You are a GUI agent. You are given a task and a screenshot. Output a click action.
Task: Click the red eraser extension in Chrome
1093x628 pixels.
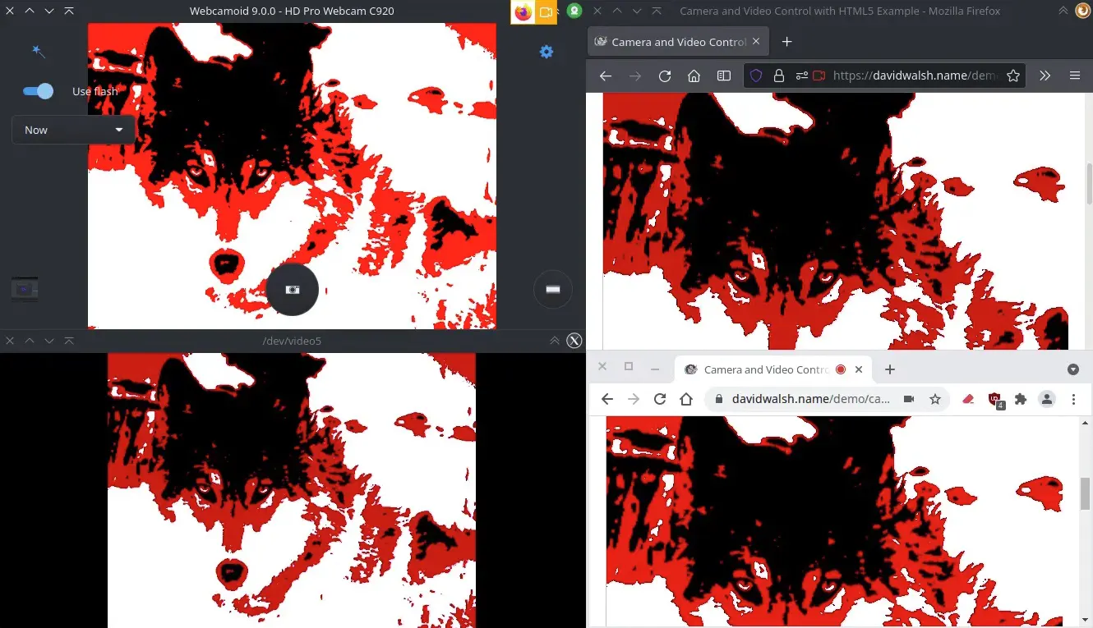point(968,399)
